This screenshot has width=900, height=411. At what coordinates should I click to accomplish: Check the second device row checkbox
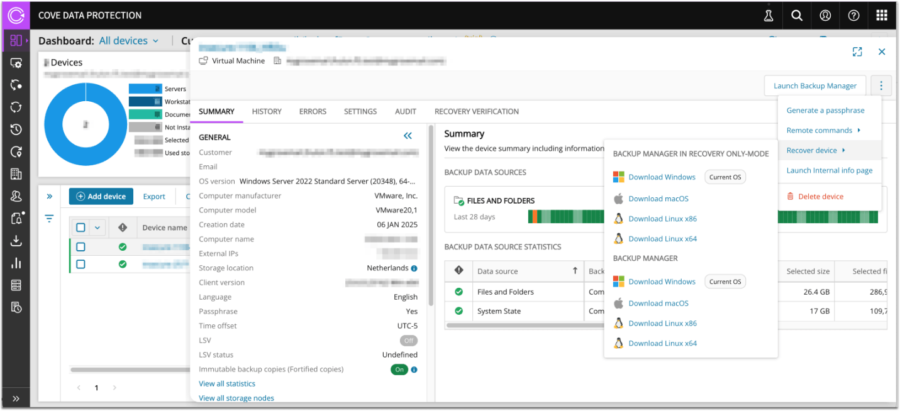click(x=81, y=265)
